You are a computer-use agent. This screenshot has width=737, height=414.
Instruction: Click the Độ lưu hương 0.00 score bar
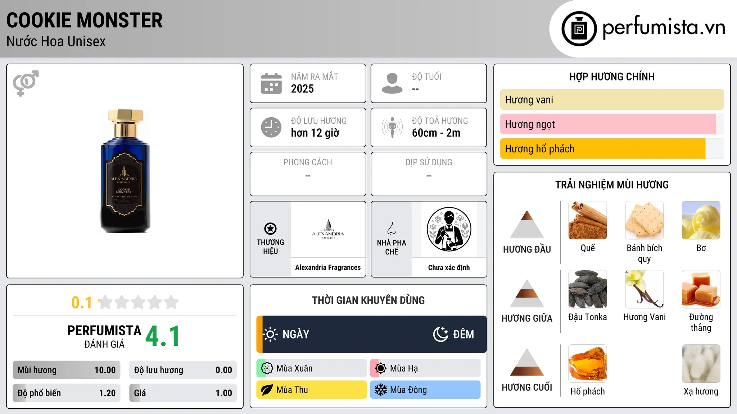point(183,370)
